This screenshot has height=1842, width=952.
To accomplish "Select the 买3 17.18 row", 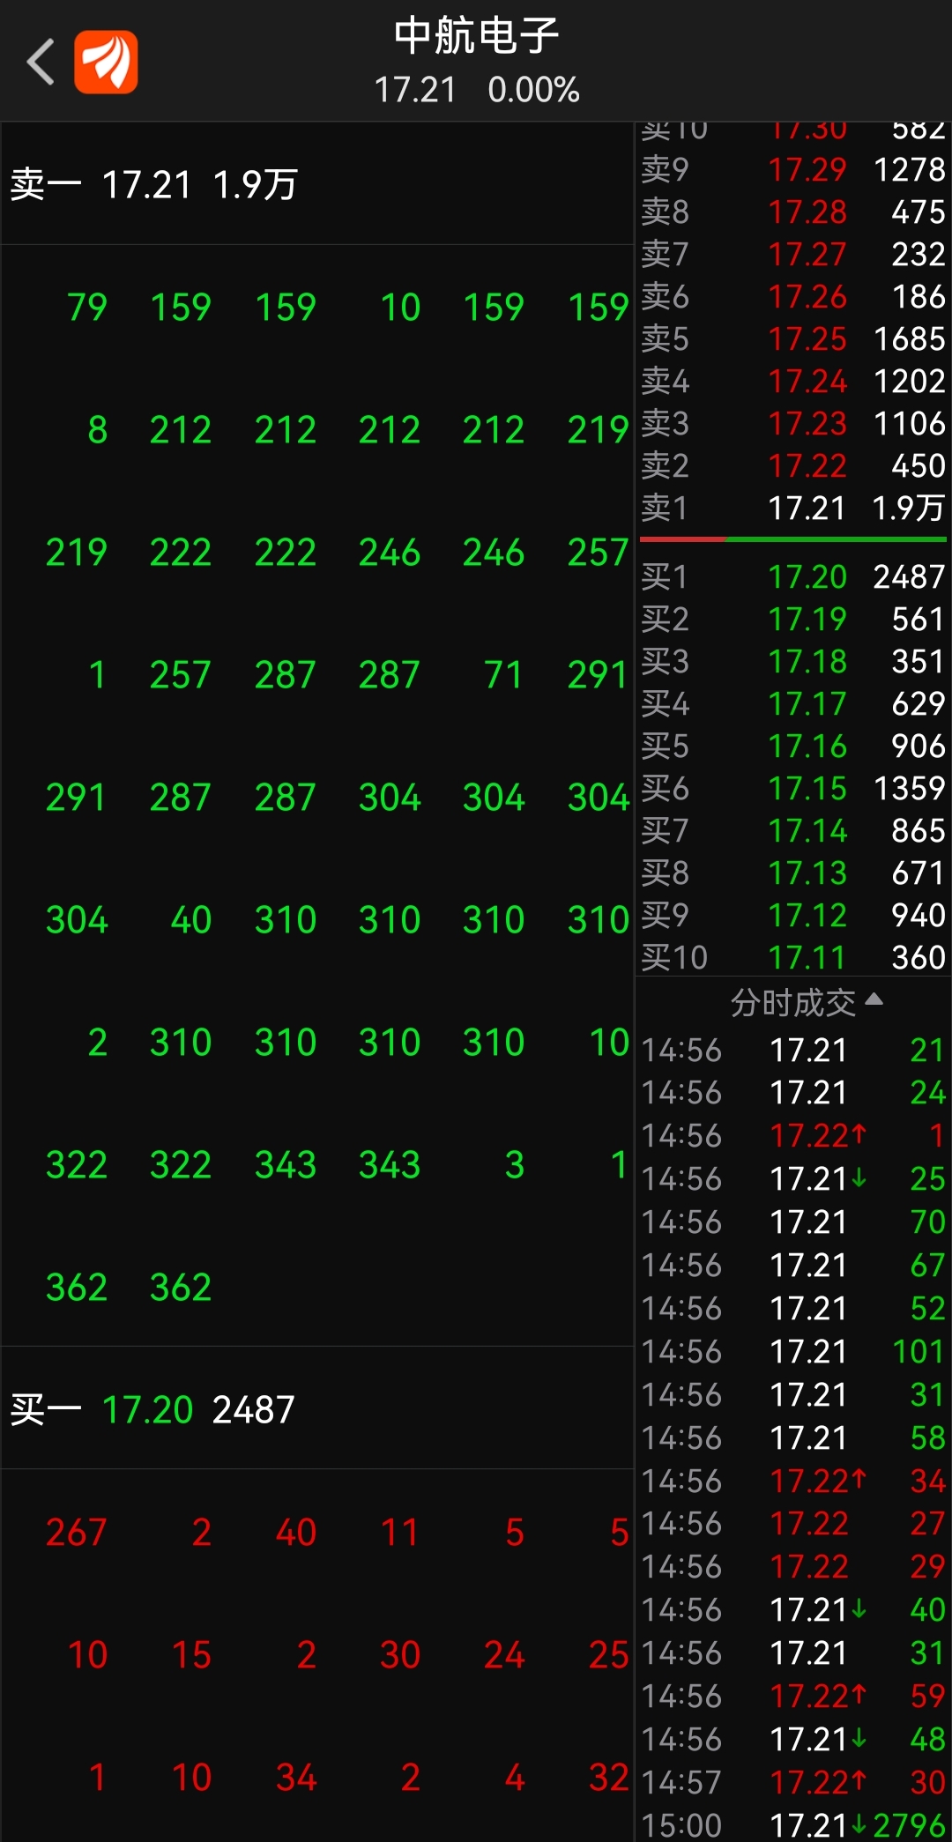I will point(793,661).
